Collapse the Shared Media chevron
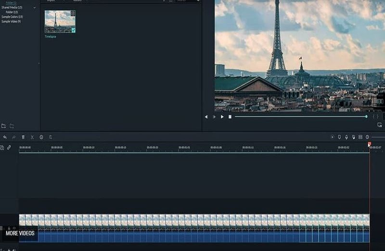Screen dimensions: 385x251 [x=34, y=8]
